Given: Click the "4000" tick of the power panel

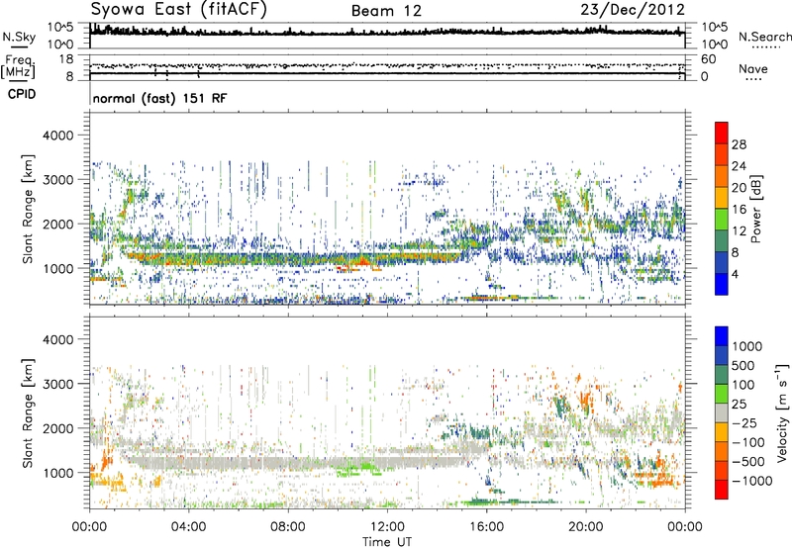Looking at the screenshot, I should [57, 136].
